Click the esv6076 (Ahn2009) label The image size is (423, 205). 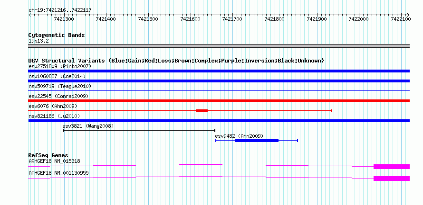click(x=53, y=106)
